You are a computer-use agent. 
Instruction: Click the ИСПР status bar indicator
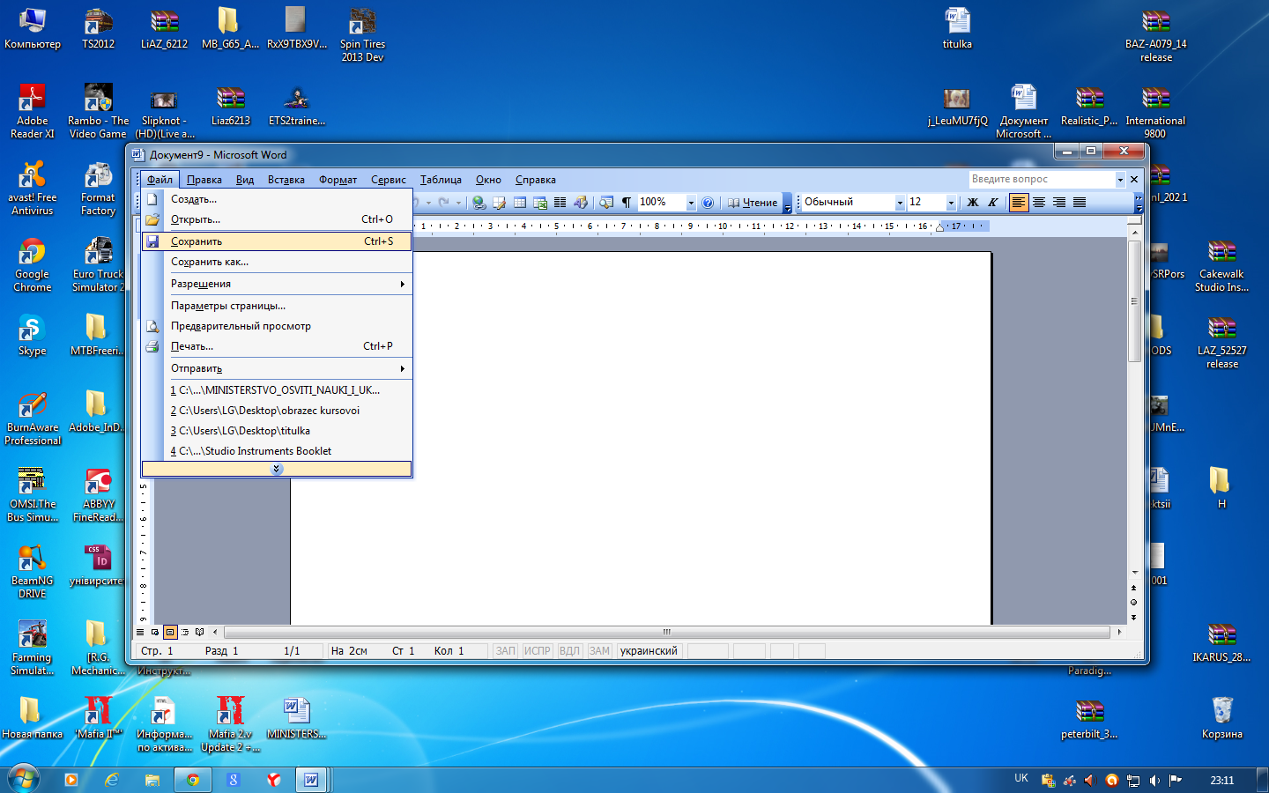[537, 651]
